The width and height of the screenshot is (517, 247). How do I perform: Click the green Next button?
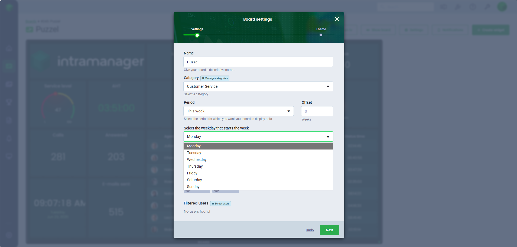tap(329, 230)
